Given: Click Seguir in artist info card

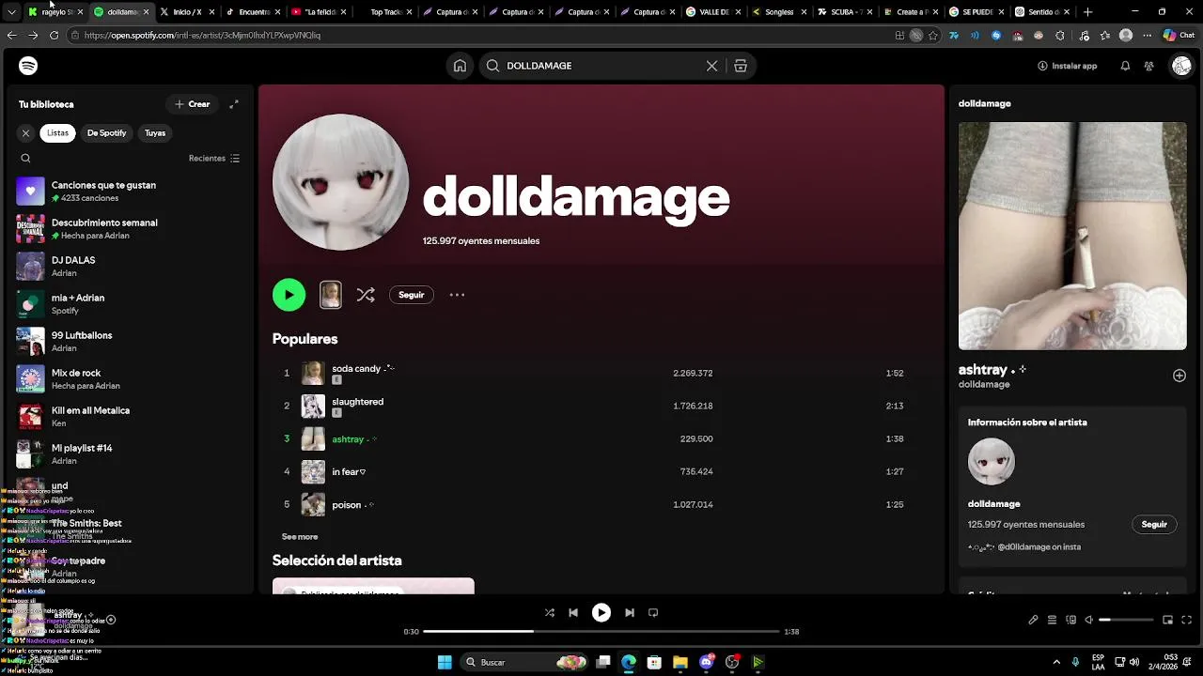Looking at the screenshot, I should [x=1154, y=525].
